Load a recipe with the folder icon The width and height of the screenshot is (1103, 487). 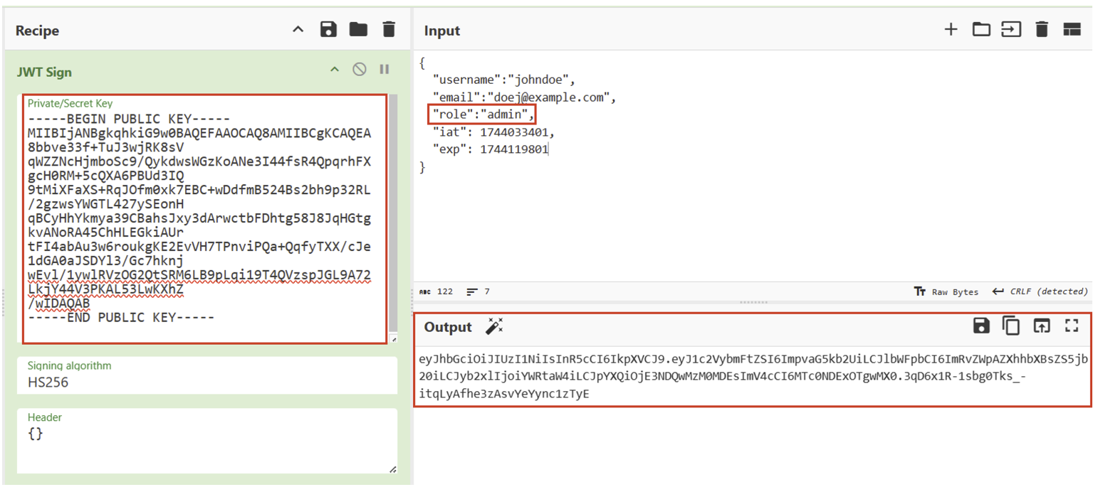click(358, 30)
